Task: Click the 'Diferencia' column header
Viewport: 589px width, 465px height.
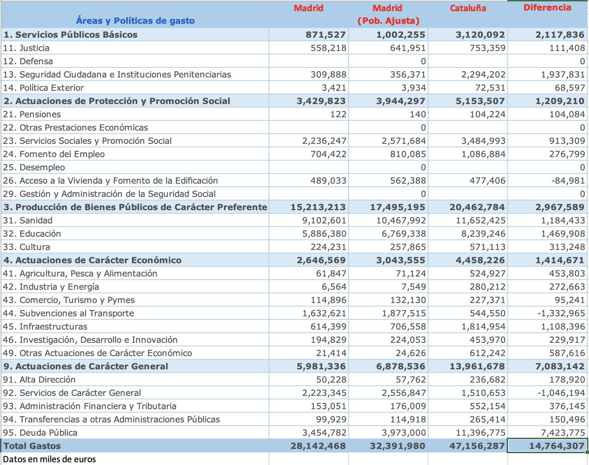Action: tap(547, 7)
